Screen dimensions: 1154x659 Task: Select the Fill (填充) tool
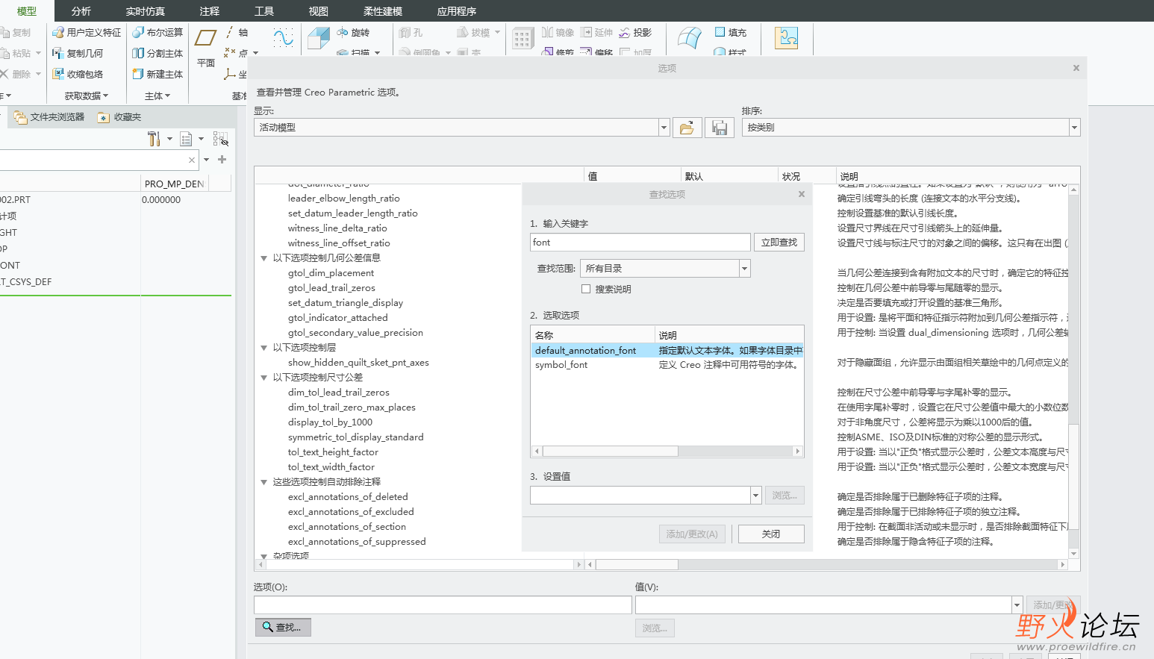(x=730, y=32)
